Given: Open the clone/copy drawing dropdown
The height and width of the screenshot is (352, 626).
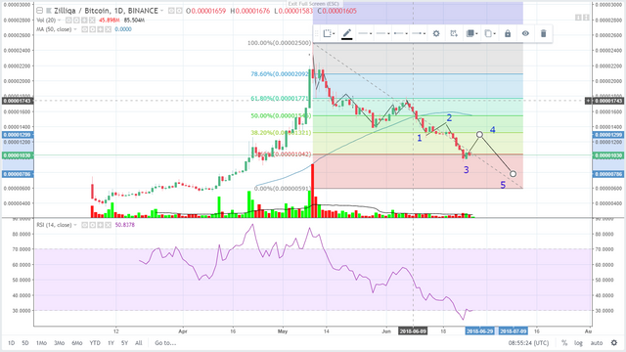Looking at the screenshot, I should click(489, 33).
